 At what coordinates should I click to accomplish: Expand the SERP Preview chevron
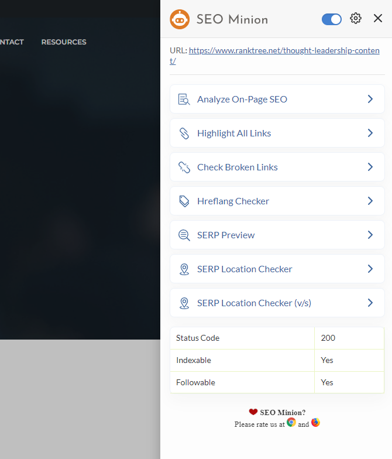click(370, 235)
